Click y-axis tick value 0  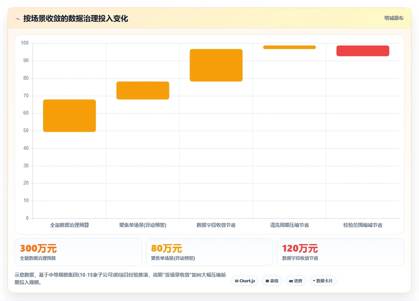27,218
